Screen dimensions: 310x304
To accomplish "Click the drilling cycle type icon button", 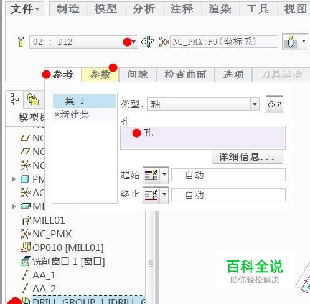I will point(291,42).
